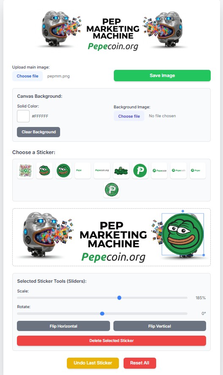Click Save Image button
This screenshot has height=375, width=223.
tap(162, 76)
